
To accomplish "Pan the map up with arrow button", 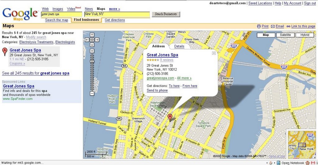I will coord(92,35).
